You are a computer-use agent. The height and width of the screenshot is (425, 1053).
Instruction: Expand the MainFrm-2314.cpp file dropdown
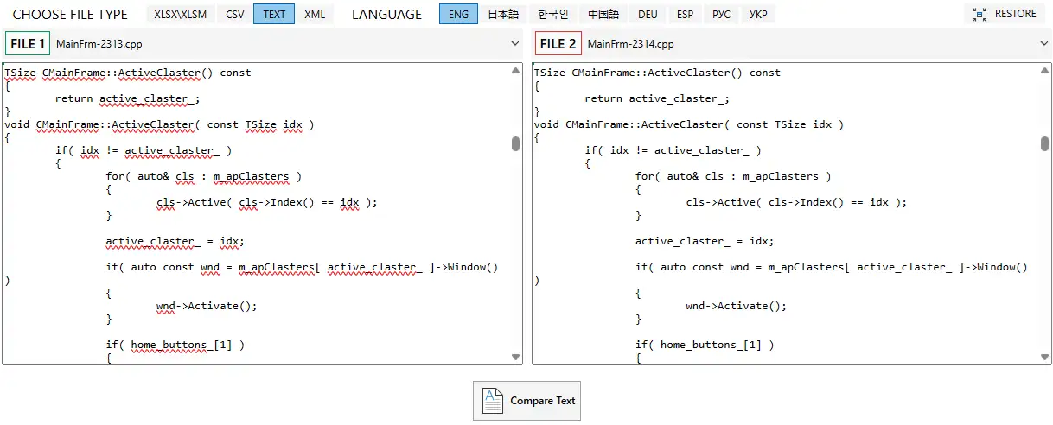click(1044, 43)
